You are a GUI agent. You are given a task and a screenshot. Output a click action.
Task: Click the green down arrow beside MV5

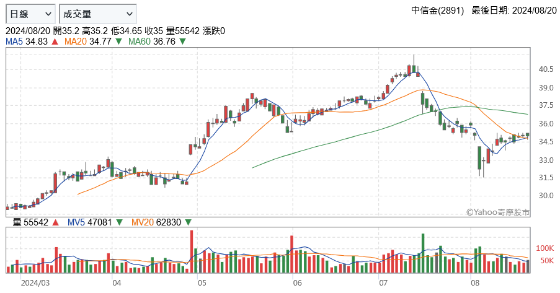[x=119, y=223]
